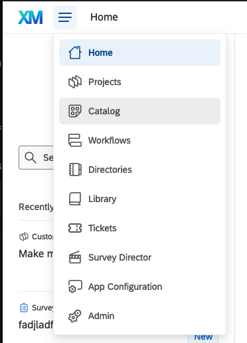247x343 pixels.
Task: Click the App Configuration icon
Action: point(75,286)
